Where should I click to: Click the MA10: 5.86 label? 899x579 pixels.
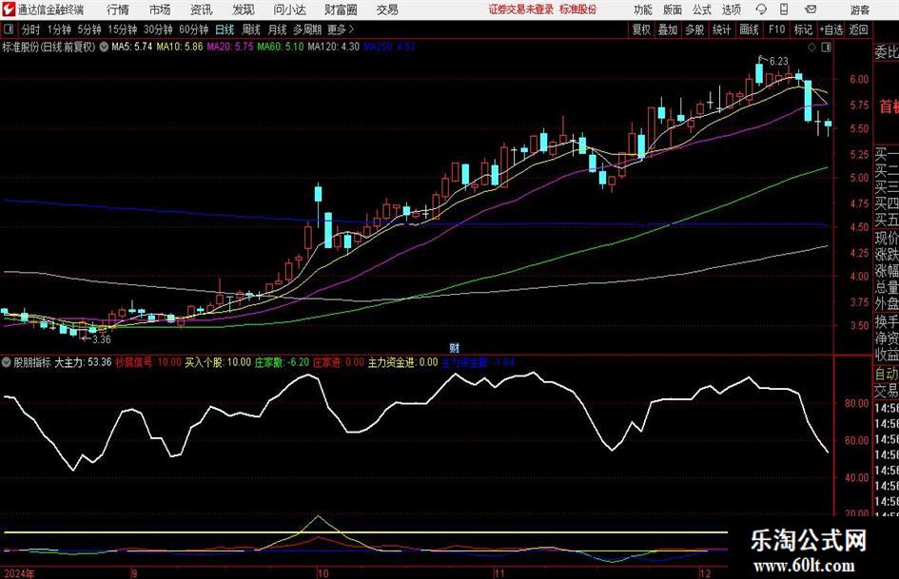tap(180, 47)
